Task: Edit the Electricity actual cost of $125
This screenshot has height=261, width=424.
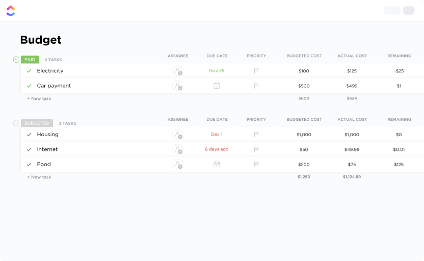Action: pos(352,71)
